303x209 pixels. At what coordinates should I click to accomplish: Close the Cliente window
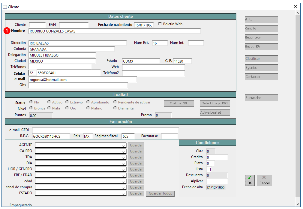295,7
